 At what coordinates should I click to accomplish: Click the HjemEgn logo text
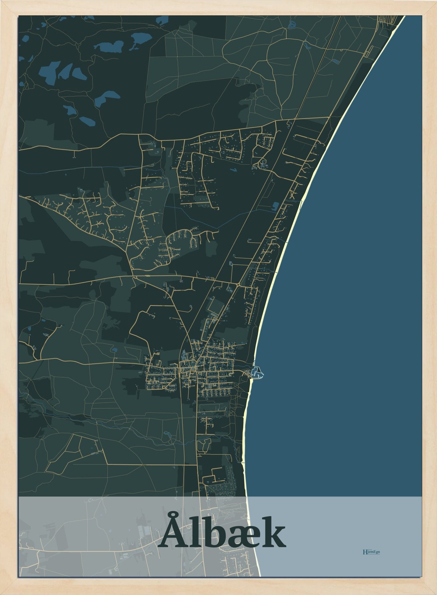pos(371,552)
